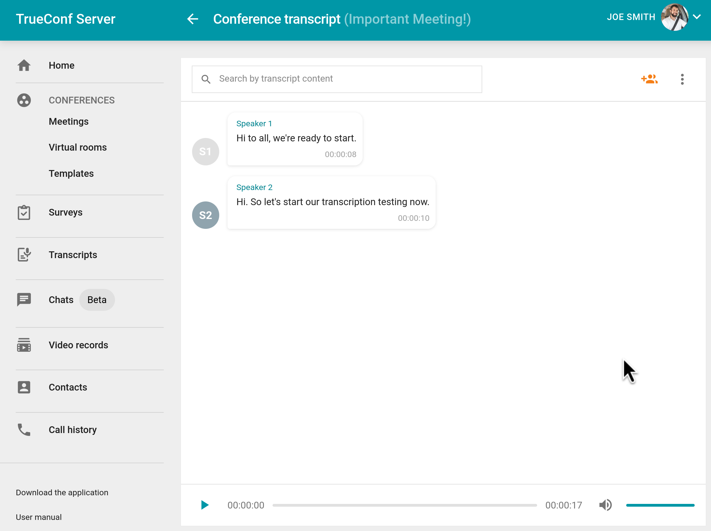Click the Home house icon
Screen dimensions: 711x531
click(24, 66)
